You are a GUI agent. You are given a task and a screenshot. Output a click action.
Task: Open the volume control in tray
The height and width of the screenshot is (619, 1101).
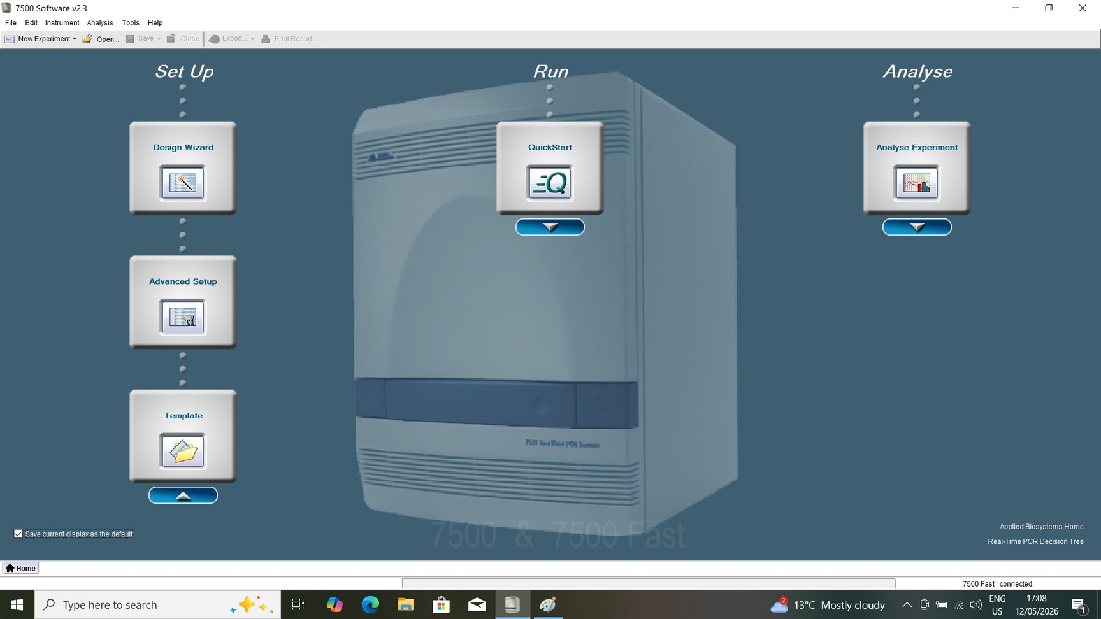tap(975, 604)
